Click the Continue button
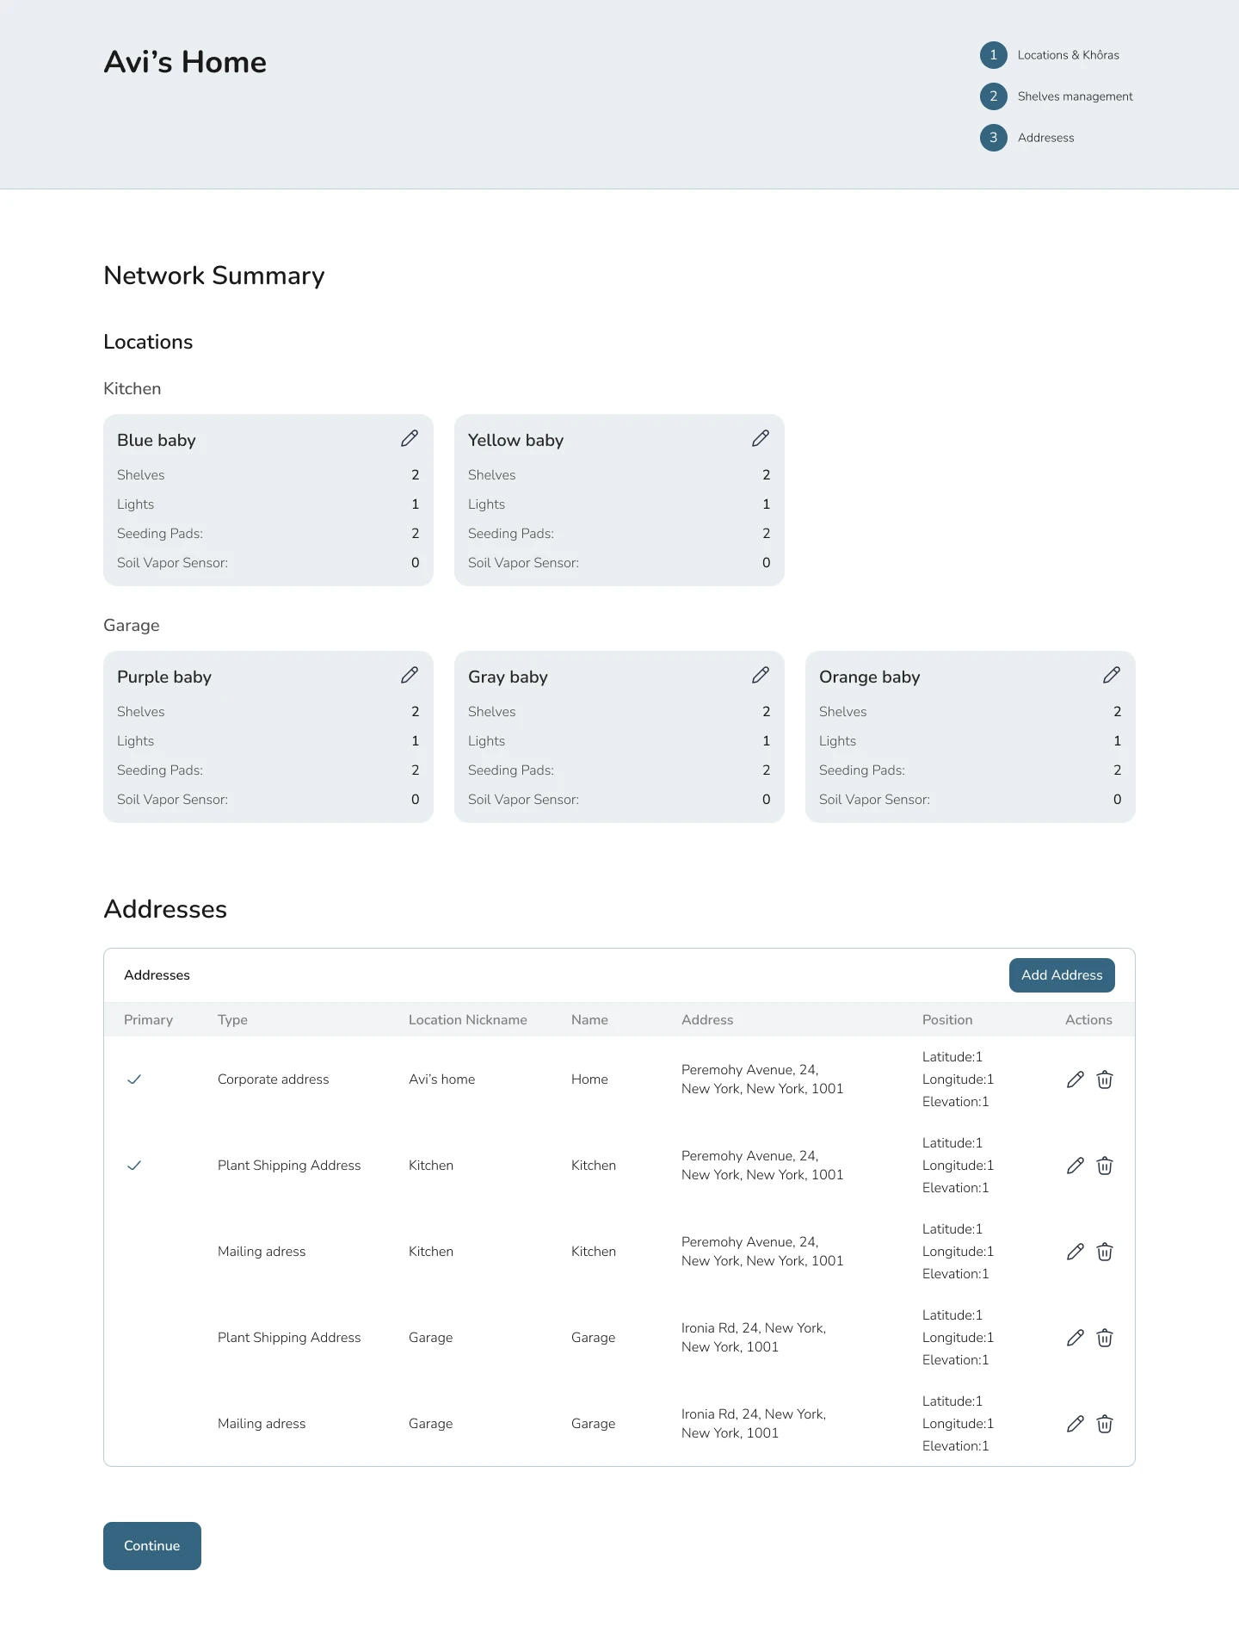 (152, 1546)
